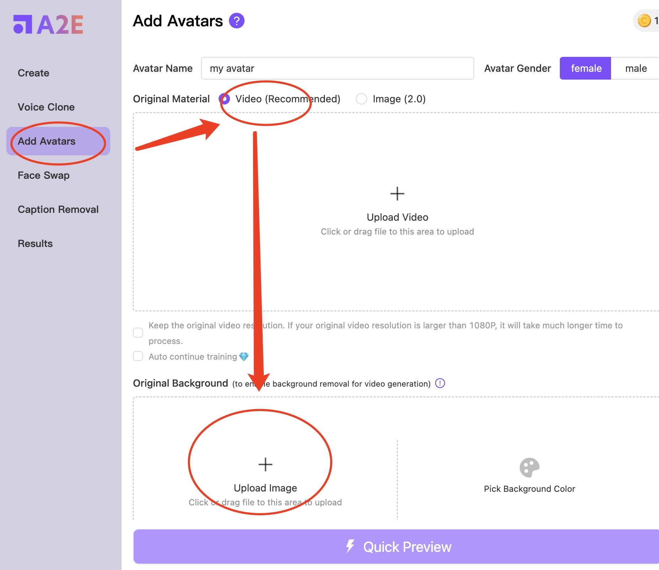Click the gold coin credits icon
Viewport: 659px width, 570px height.
[644, 21]
